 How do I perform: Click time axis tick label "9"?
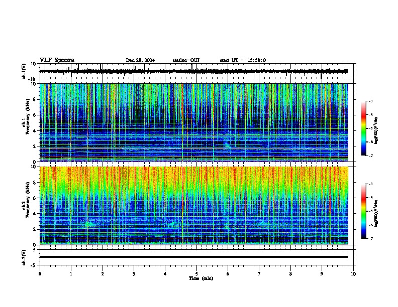(322, 274)
